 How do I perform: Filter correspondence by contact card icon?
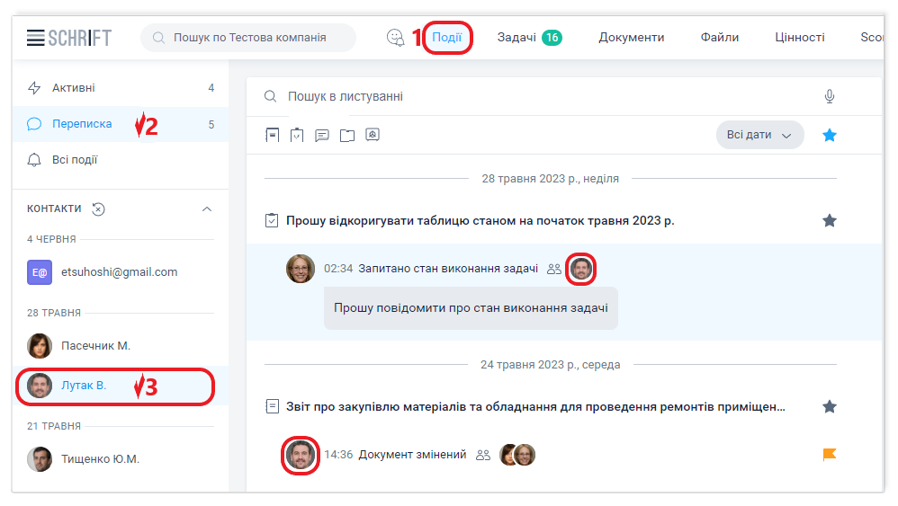coord(373,136)
